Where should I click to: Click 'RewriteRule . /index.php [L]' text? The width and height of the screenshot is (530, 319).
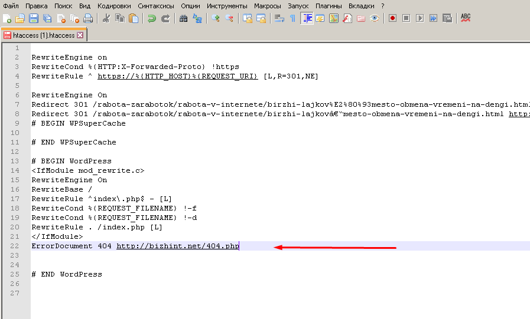coord(97,227)
